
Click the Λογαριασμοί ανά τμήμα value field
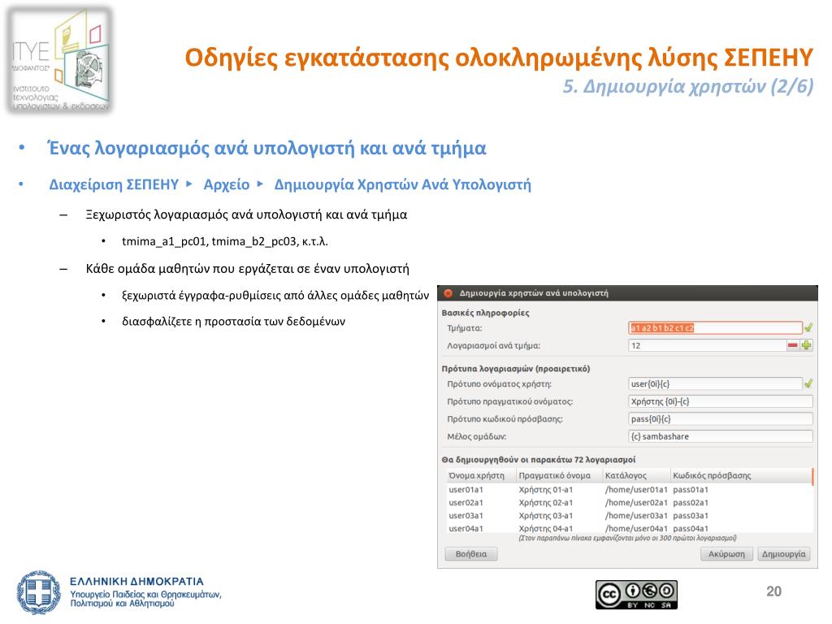(707, 345)
